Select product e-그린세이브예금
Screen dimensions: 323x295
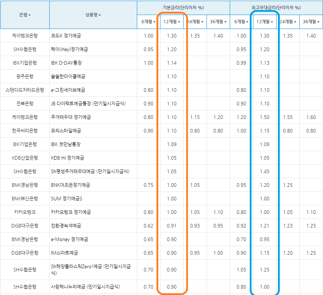[x=68, y=90]
